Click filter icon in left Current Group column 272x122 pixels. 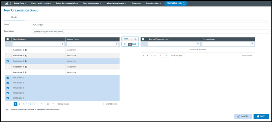click(116, 44)
